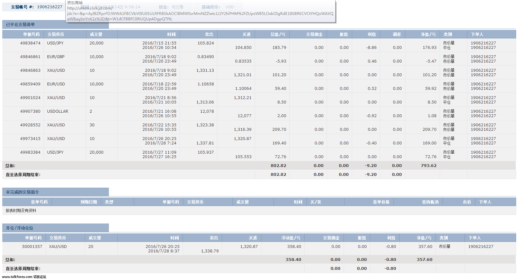Click the account number 1906216227 in the top header

click(50, 7)
